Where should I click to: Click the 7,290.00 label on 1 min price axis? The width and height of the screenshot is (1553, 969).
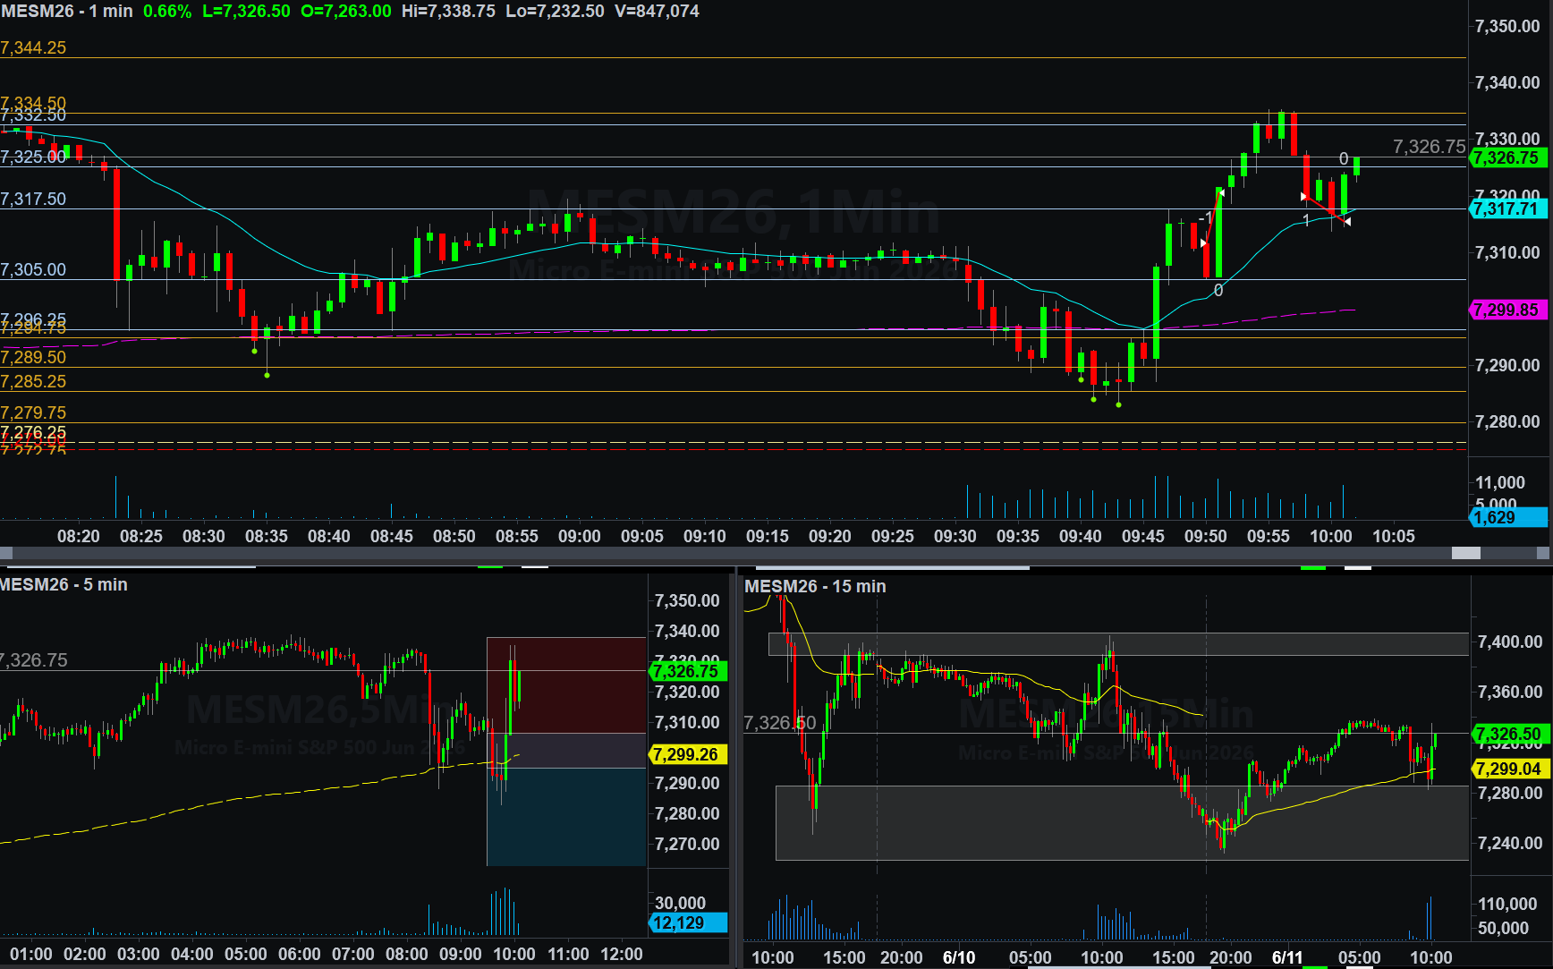click(x=1507, y=366)
